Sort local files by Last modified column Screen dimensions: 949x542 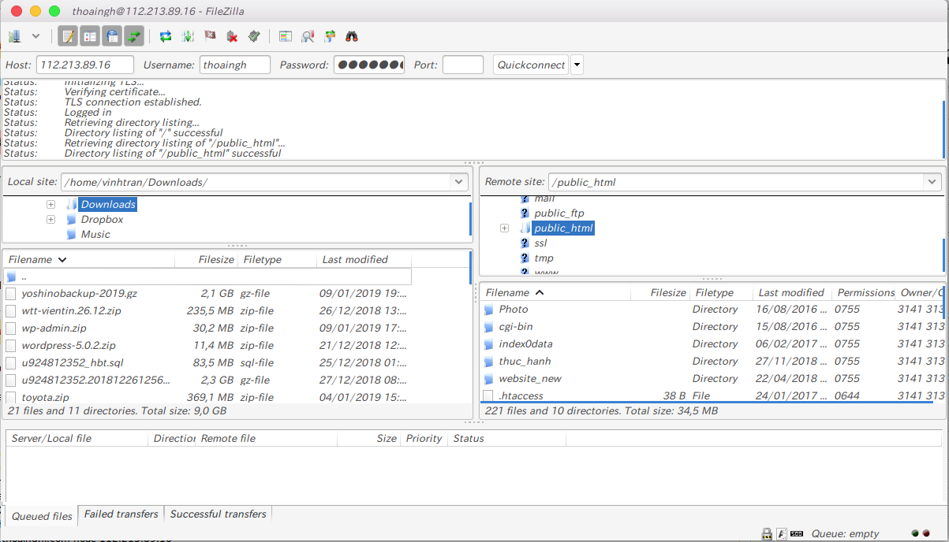tap(364, 259)
